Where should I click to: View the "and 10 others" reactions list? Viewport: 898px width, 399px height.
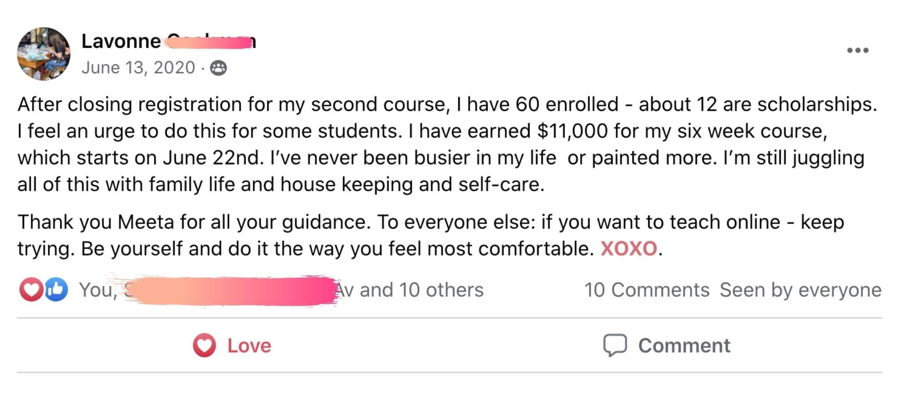421,290
